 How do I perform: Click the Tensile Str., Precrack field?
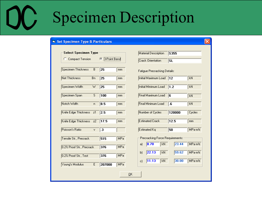(x=108, y=139)
